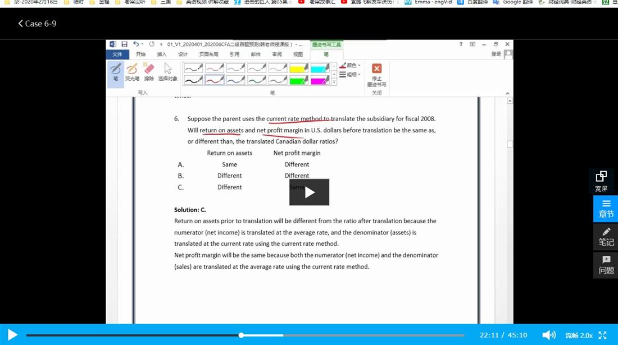Expand the pen gallery more arrow
Image resolution: width=618 pixels, height=345 pixels.
coord(334,82)
